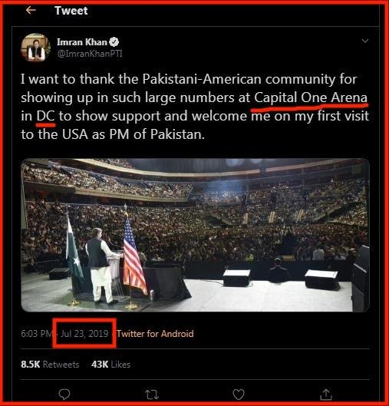
Task: Click the underlined Capital One Arena text
Action: pos(311,98)
